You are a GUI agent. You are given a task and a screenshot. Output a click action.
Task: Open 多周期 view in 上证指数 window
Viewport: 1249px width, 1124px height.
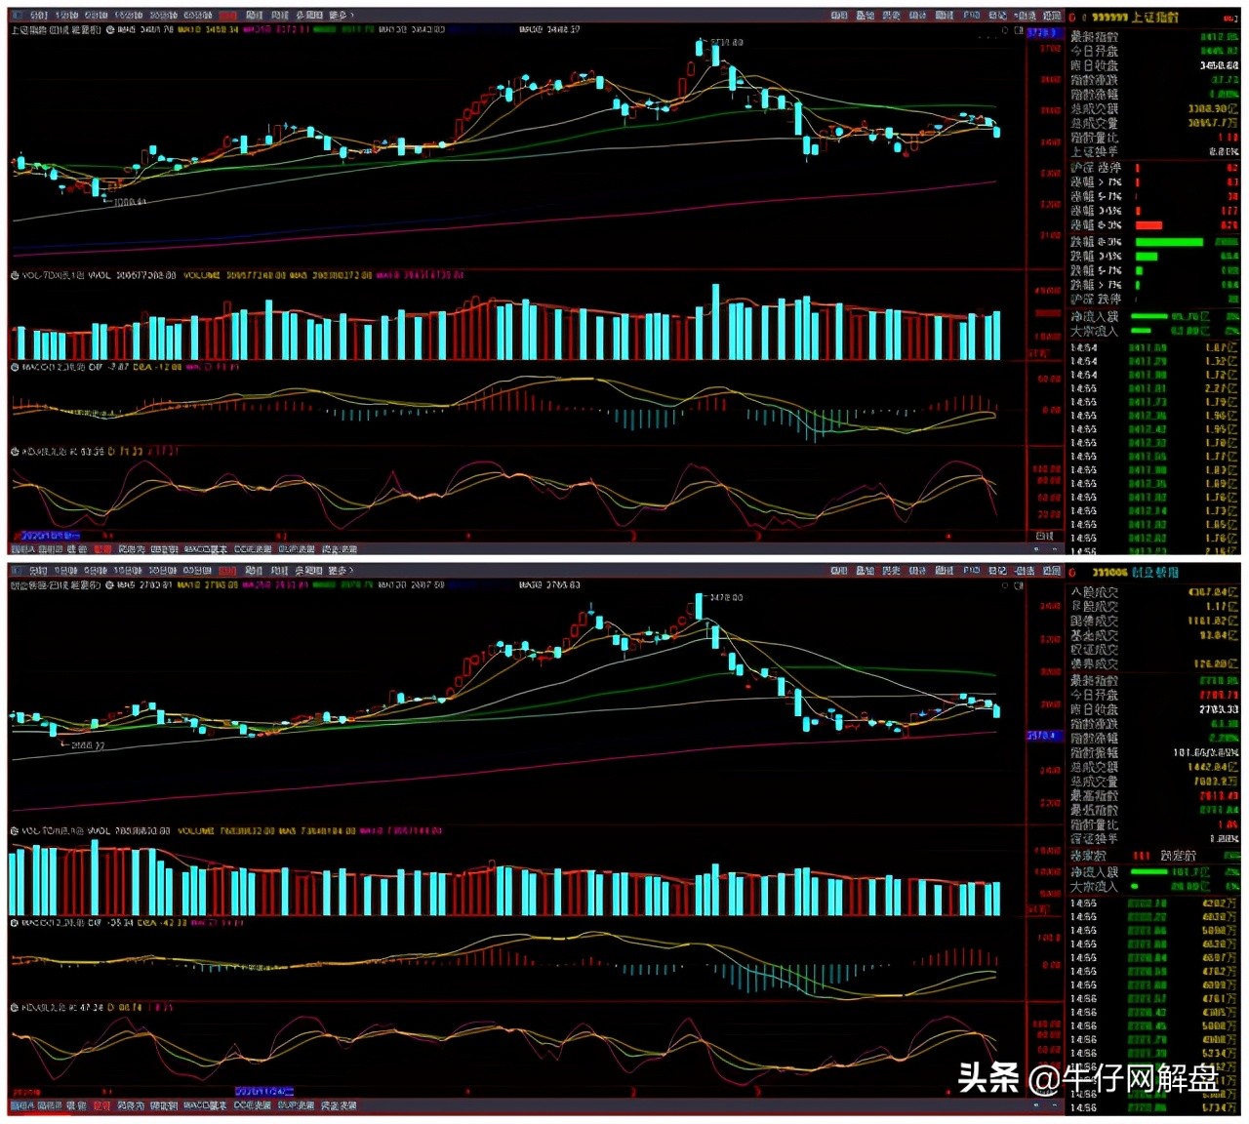click(x=309, y=16)
